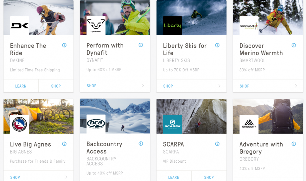
Task: Click the chevron arrow on Dynafit card
Action: pyautogui.click(x=143, y=86)
